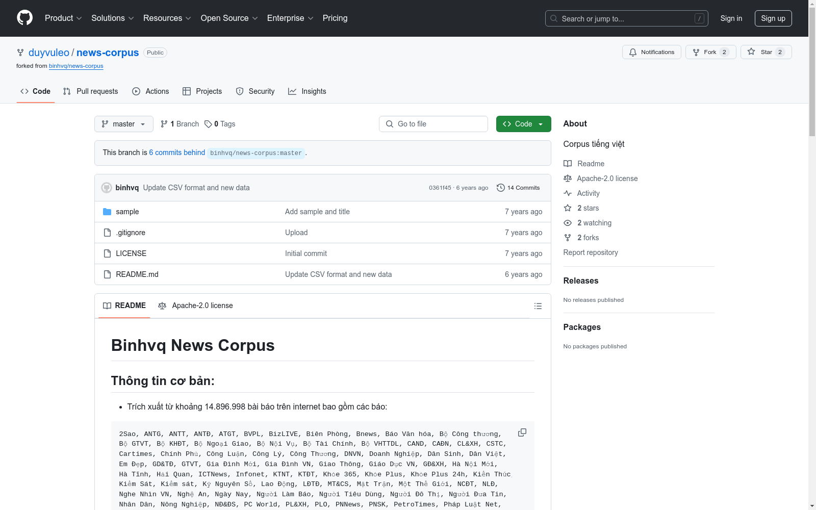Image resolution: width=816 pixels, height=510 pixels.
Task: Select the README tab
Action: [x=124, y=305]
